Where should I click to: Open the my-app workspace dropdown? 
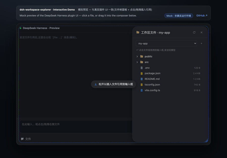tap(166, 43)
